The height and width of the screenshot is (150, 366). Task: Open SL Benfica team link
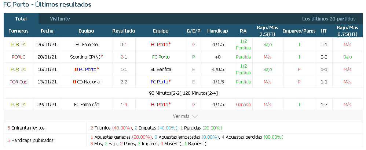click(x=161, y=70)
